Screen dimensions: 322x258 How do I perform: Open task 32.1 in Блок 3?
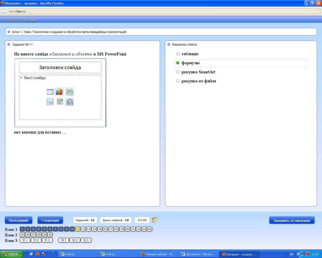pyautogui.click(x=64, y=240)
